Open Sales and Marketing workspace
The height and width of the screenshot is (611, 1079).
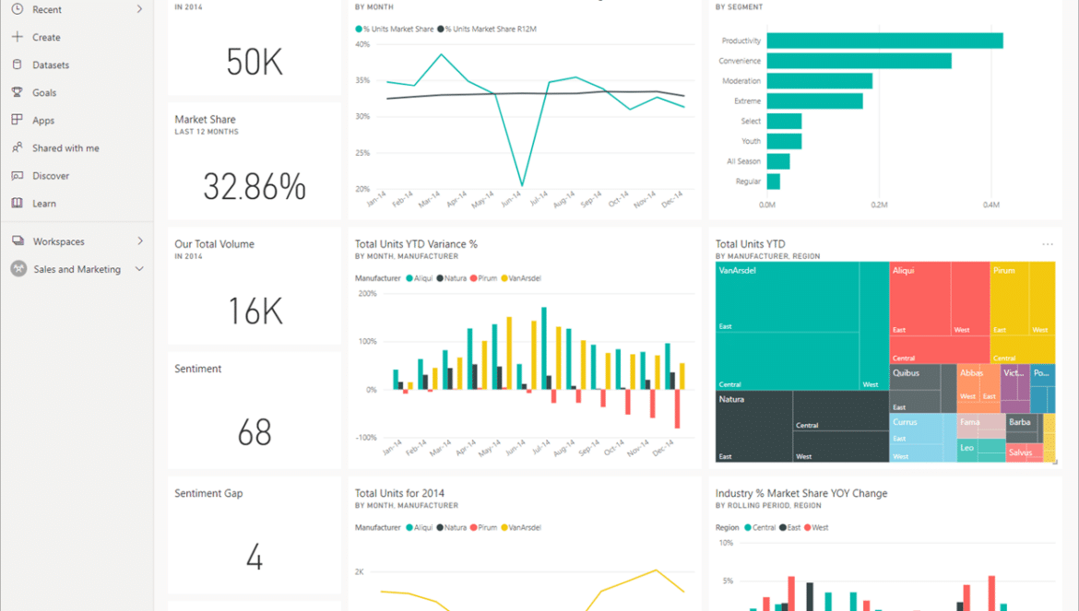pos(77,269)
